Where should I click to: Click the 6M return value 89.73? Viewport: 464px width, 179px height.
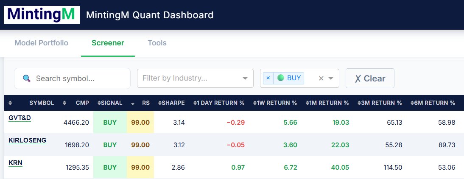(447, 145)
